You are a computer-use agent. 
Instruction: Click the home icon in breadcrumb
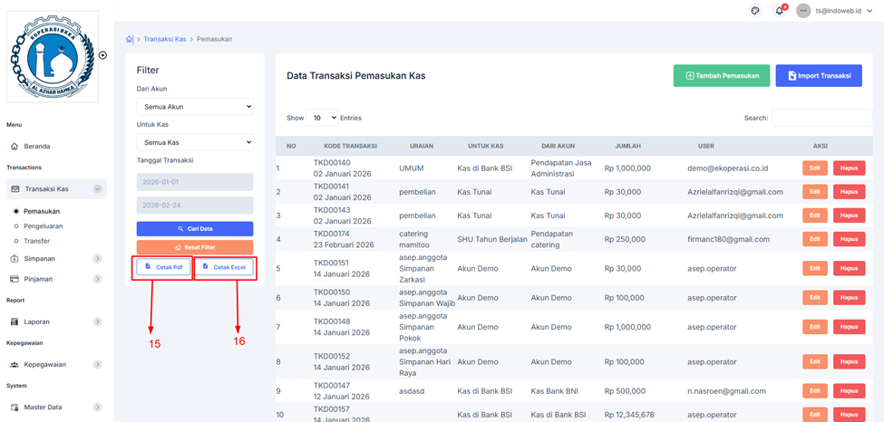130,39
